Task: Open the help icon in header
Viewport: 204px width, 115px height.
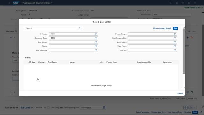Action: pos(183,3)
